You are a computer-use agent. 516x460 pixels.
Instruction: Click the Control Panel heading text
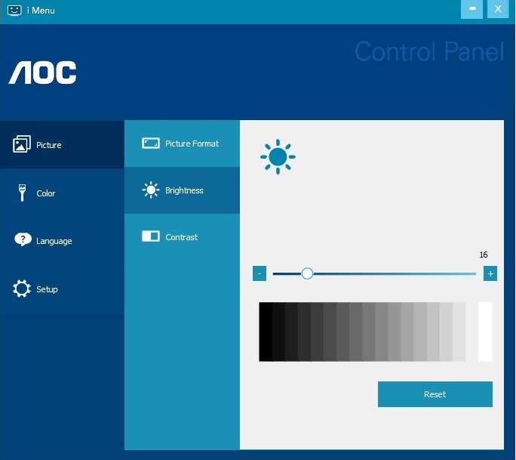click(x=429, y=51)
